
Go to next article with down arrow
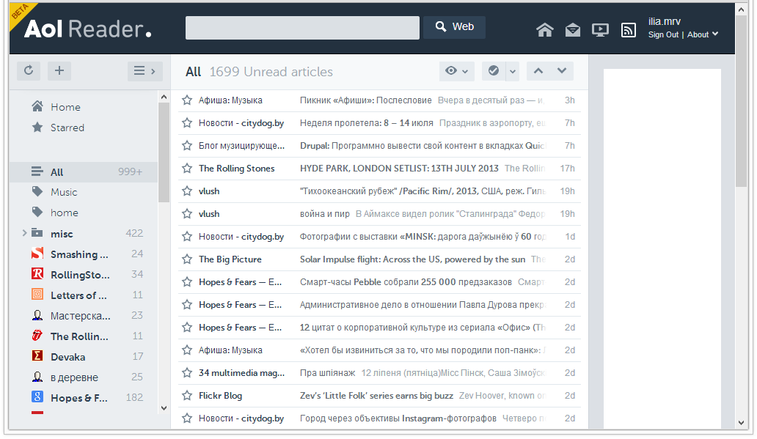(562, 71)
